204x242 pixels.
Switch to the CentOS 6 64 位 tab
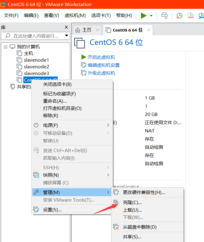(x=127, y=30)
